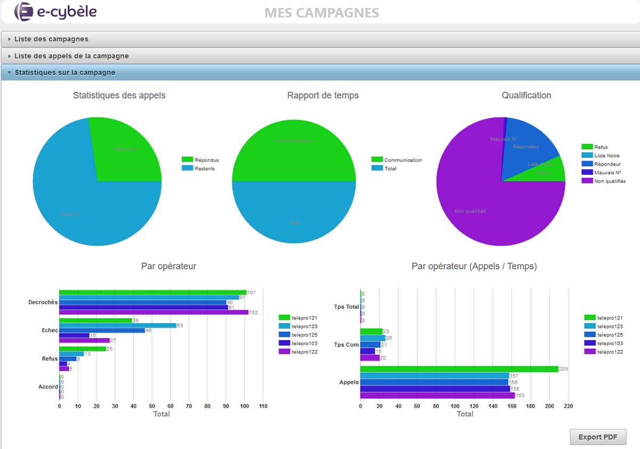Expand the Liste des campagnes section
This screenshot has width=640, height=449.
pyautogui.click(x=320, y=39)
